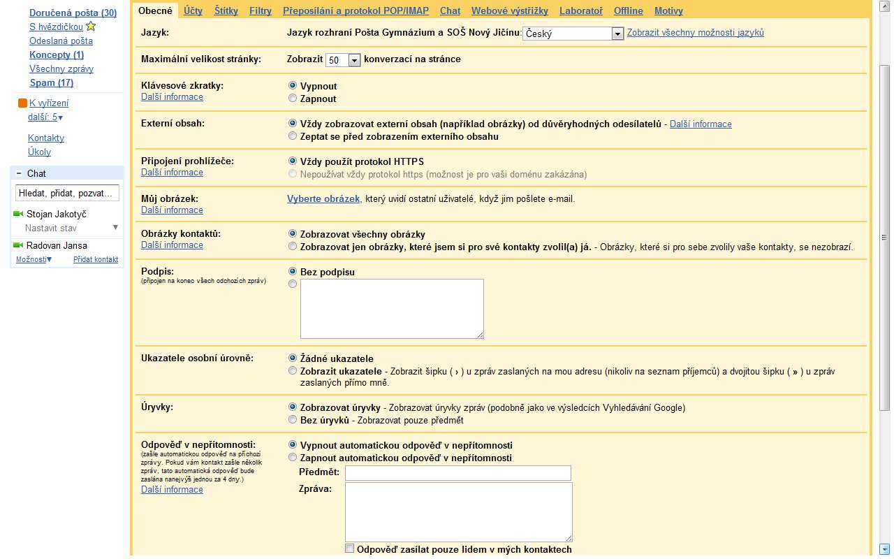Click the signature text area
The image size is (894, 559).
pos(392,309)
